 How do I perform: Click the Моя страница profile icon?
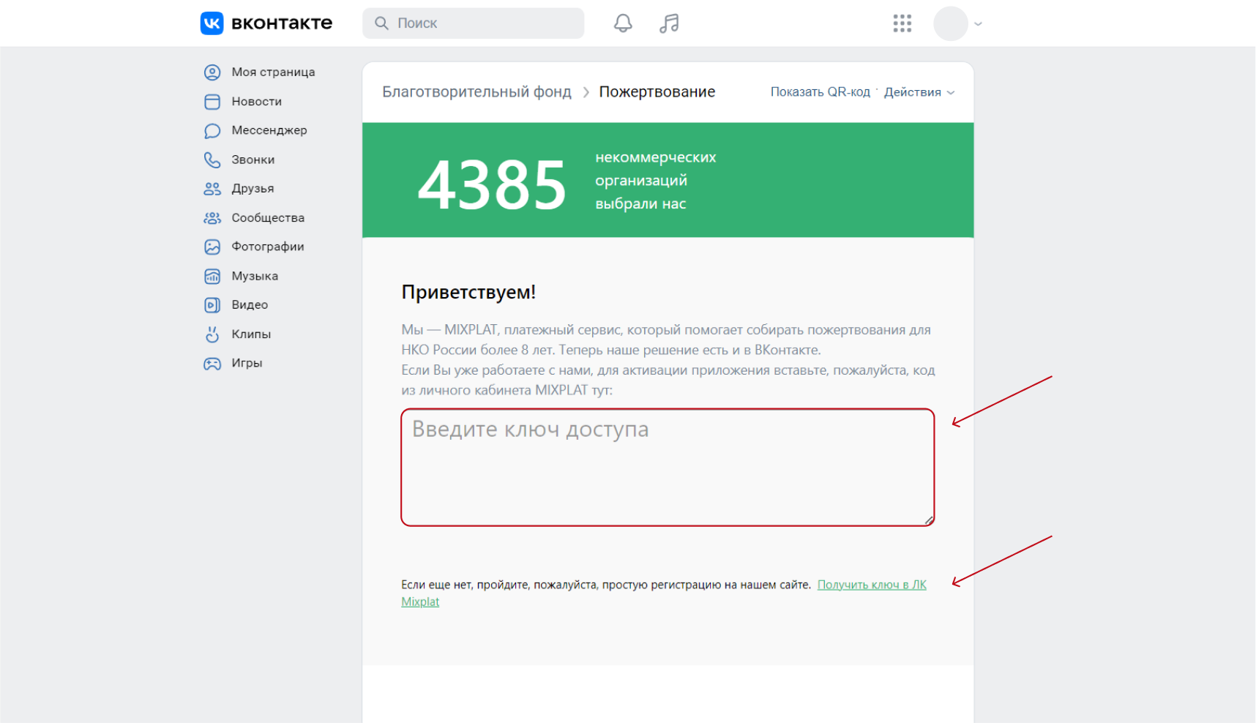click(x=212, y=72)
